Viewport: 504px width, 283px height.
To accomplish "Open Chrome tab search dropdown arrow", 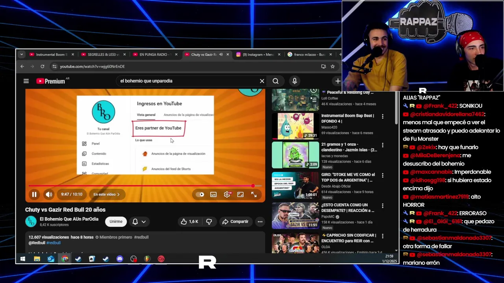I will tap(21, 55).
